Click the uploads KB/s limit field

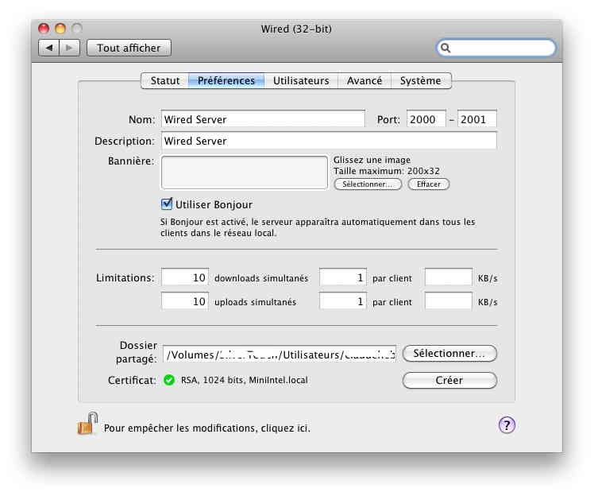[449, 301]
